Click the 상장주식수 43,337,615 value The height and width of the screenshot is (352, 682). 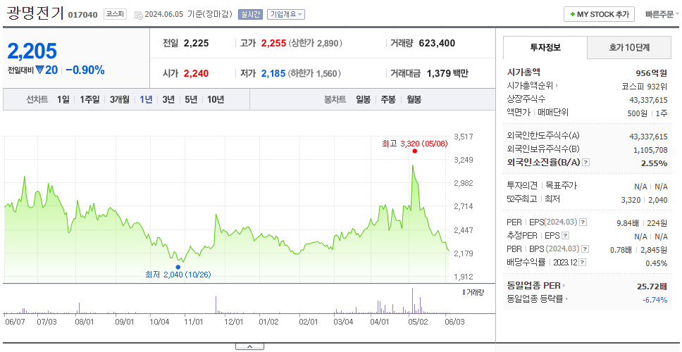[x=648, y=100]
